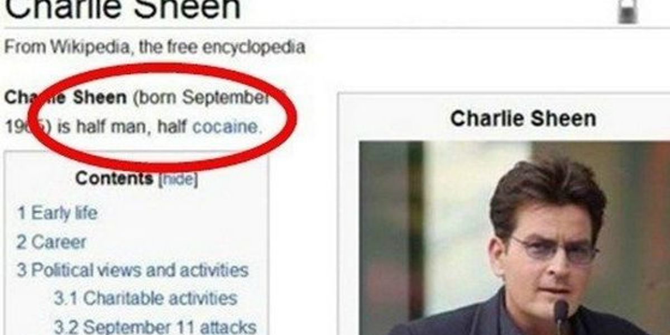Screen dimensions: 670x335
Task: Click the Contents heading label
Action: pyautogui.click(x=114, y=179)
